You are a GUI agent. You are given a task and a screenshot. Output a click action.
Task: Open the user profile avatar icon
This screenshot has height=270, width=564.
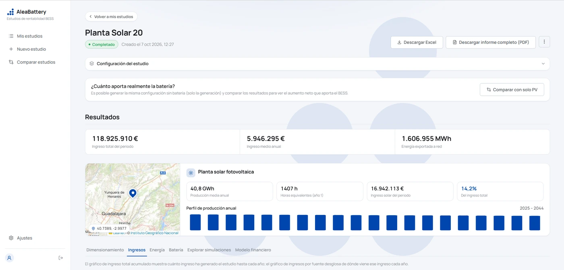point(9,258)
